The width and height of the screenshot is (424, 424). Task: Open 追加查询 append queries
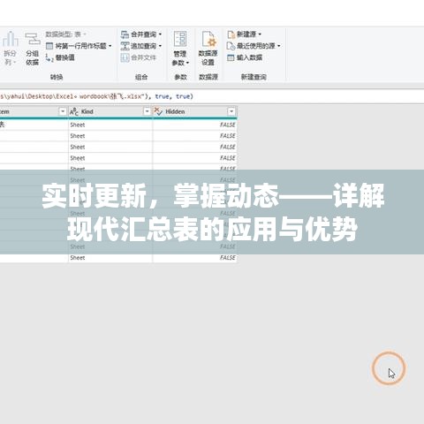click(141, 46)
